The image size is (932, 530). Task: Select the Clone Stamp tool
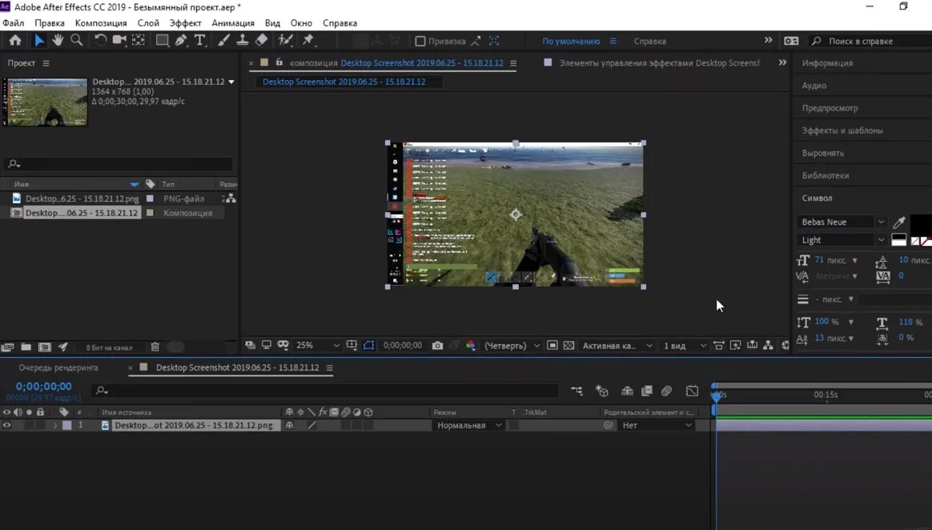243,40
